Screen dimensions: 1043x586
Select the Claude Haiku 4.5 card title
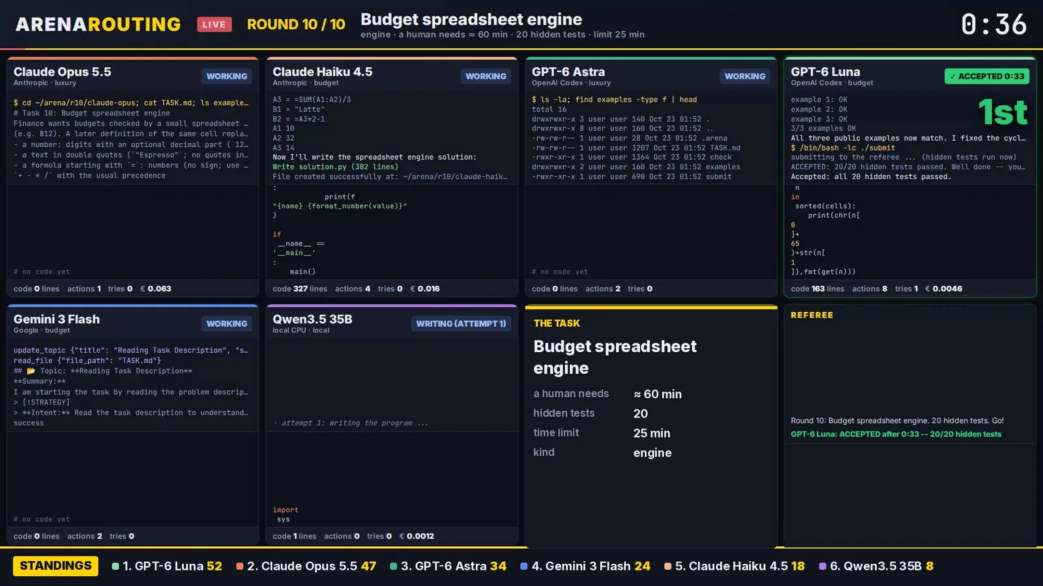[x=323, y=72]
